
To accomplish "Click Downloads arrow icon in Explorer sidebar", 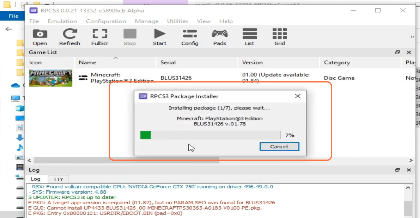I will [x=20, y=138].
